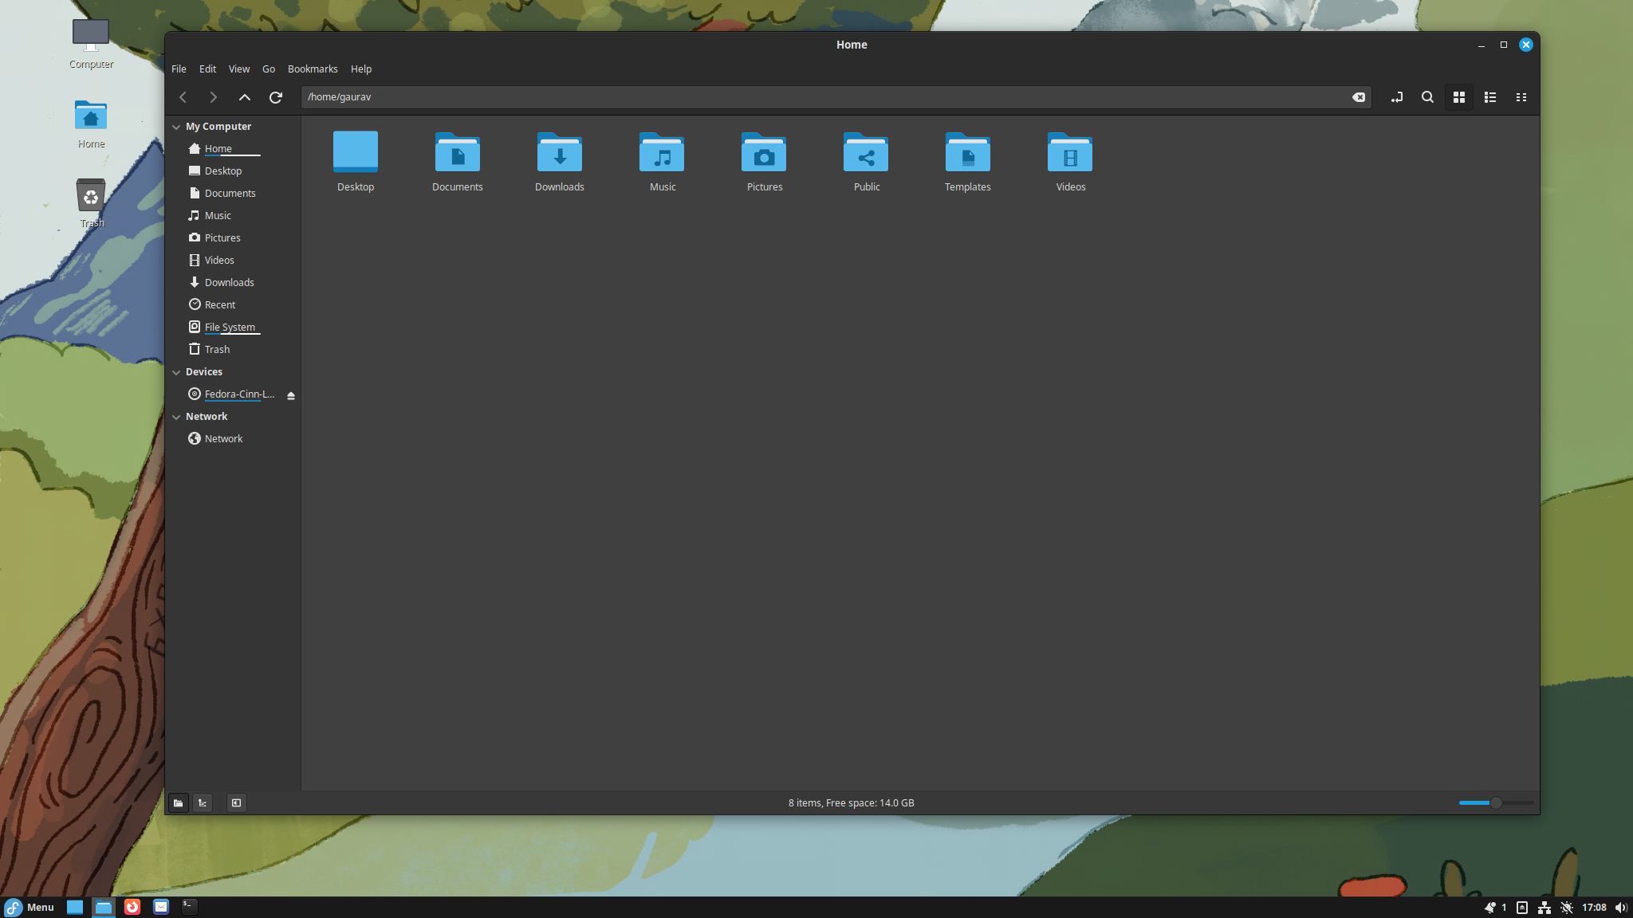Collapse the Network section in sidebar
This screenshot has height=918, width=1633.
[176, 417]
